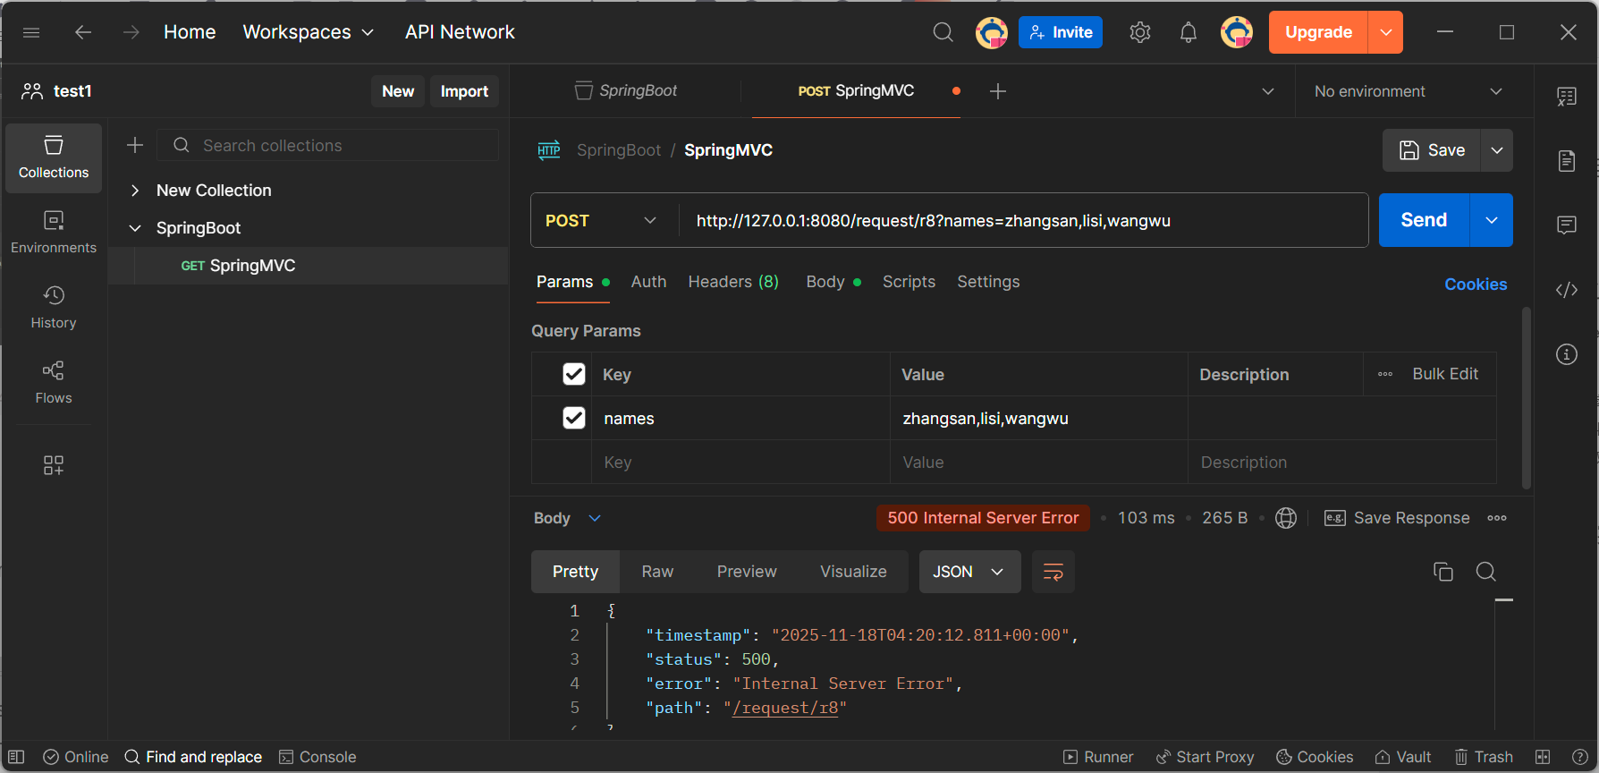Toggle word wrap in response viewer
The width and height of the screenshot is (1599, 773).
1053,572
